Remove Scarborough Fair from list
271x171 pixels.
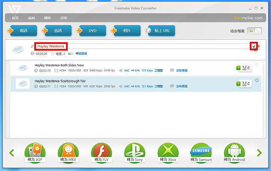[x=257, y=80]
